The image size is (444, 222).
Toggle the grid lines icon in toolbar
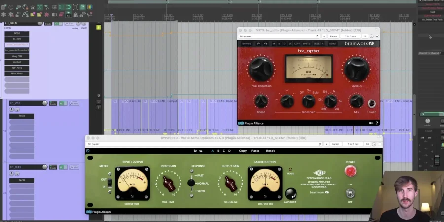[x=61, y=7]
